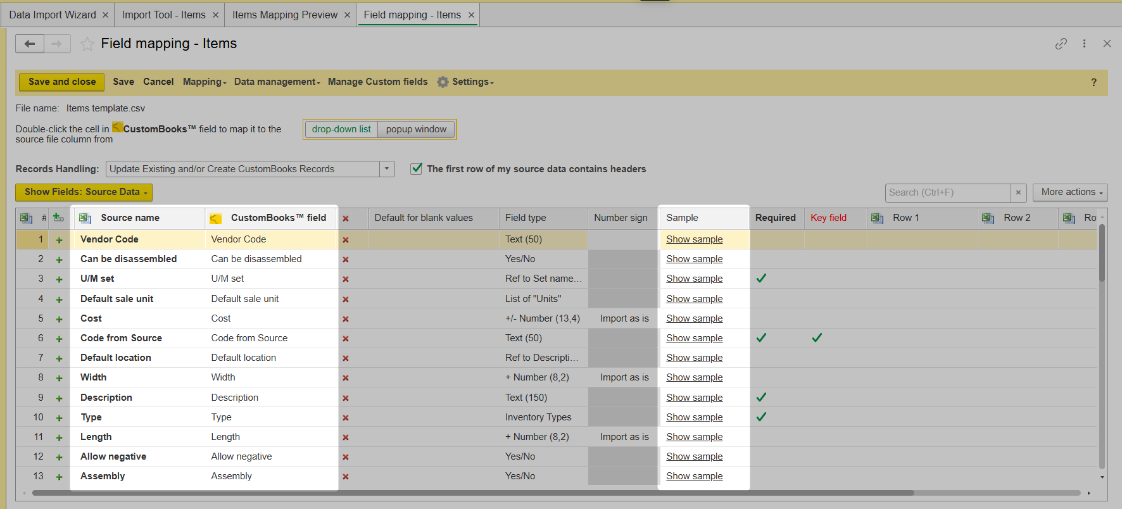Open Show sample link for Vendor Code

point(694,239)
